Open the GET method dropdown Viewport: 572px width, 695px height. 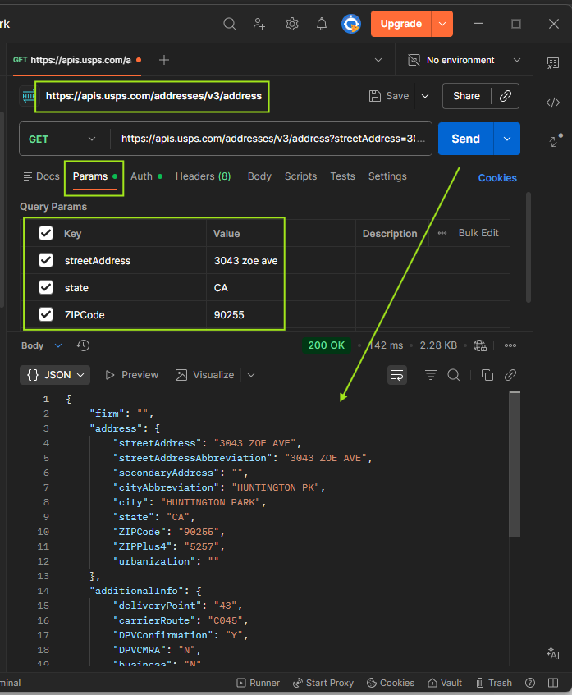[x=62, y=139]
